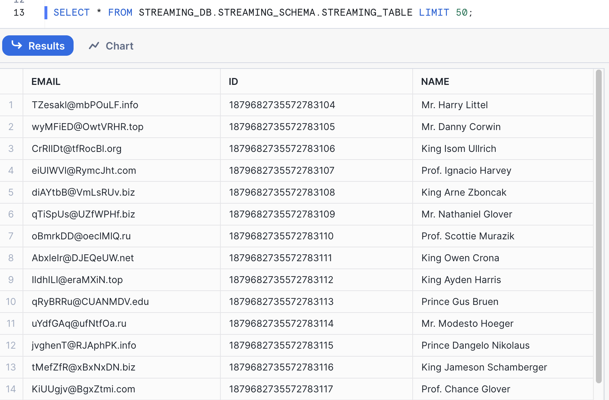
Task: Select the email TZesakl@mbPOuLF.info cell
Action: pyautogui.click(x=85, y=105)
